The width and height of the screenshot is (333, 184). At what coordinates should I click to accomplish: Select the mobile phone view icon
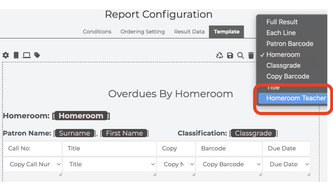(x=16, y=55)
